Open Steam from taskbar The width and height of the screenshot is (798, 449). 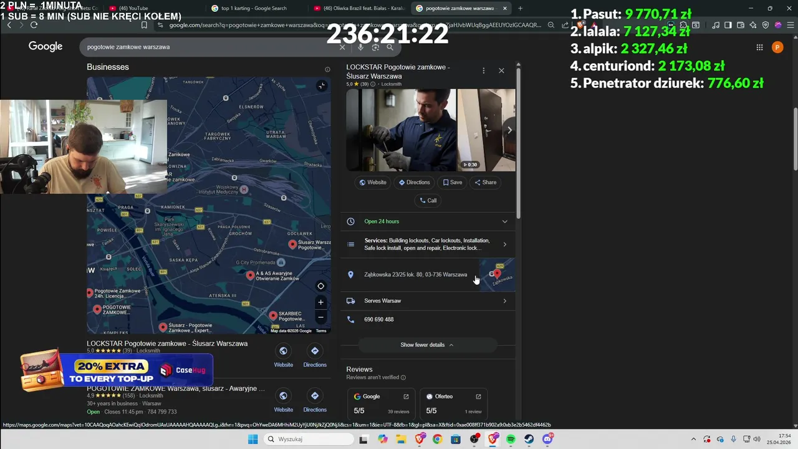click(529, 440)
